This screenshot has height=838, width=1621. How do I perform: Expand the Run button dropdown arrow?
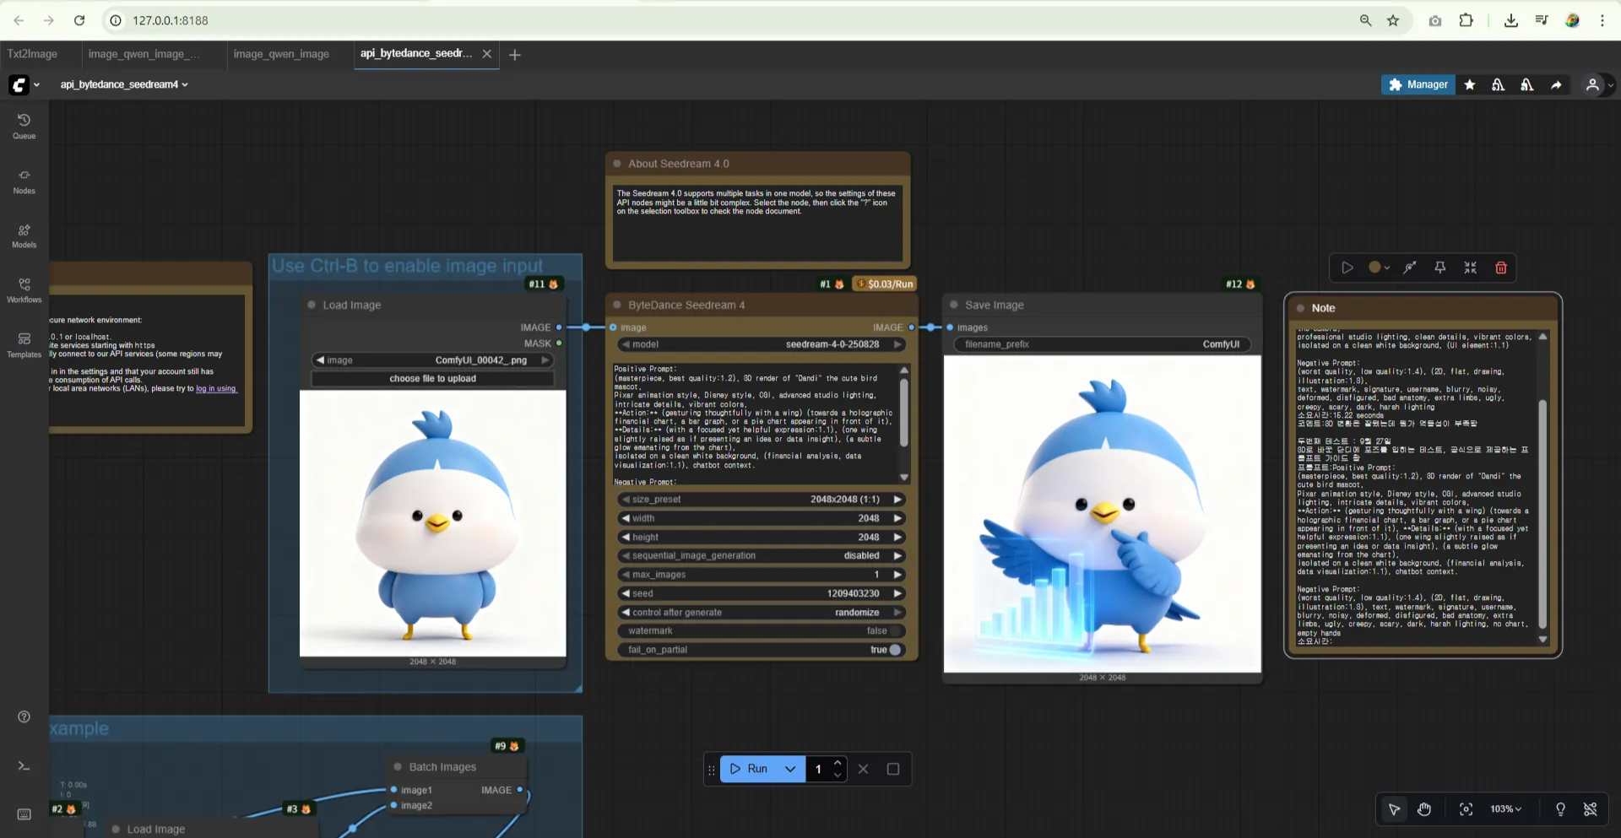[x=790, y=769]
